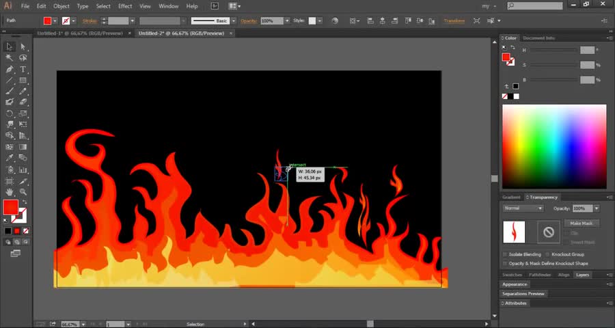
Task: Select the Eyedropper tool
Action: (x=10, y=158)
